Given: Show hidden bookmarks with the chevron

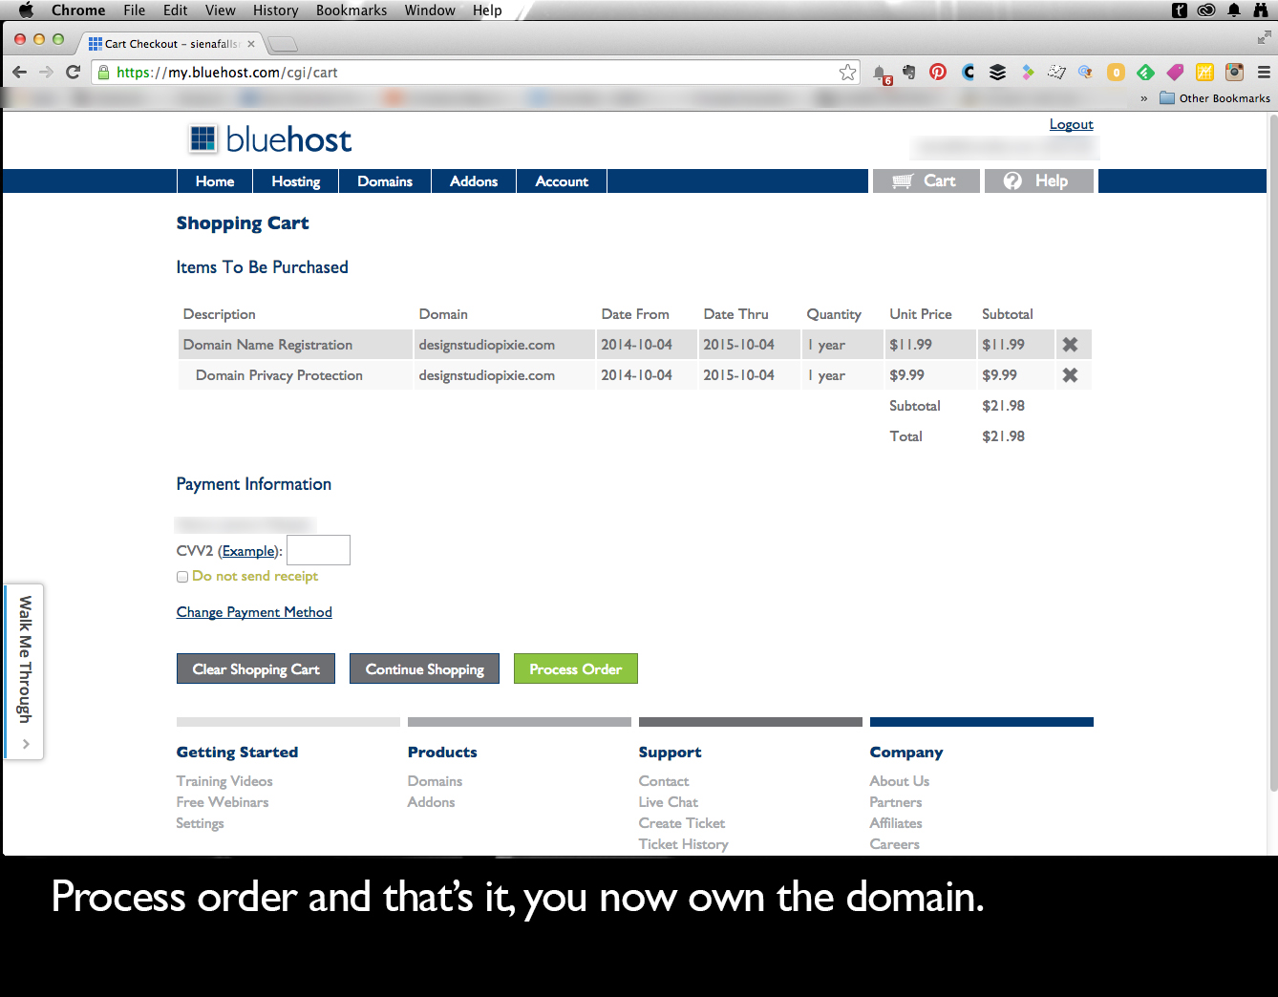Looking at the screenshot, I should [x=1143, y=98].
